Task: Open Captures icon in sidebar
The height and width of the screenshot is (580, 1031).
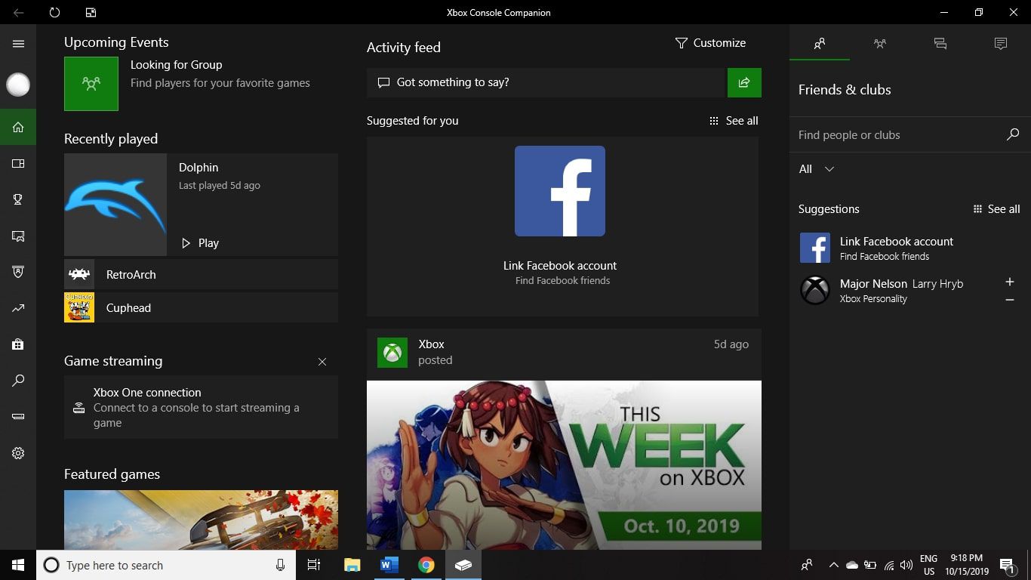Action: point(18,236)
